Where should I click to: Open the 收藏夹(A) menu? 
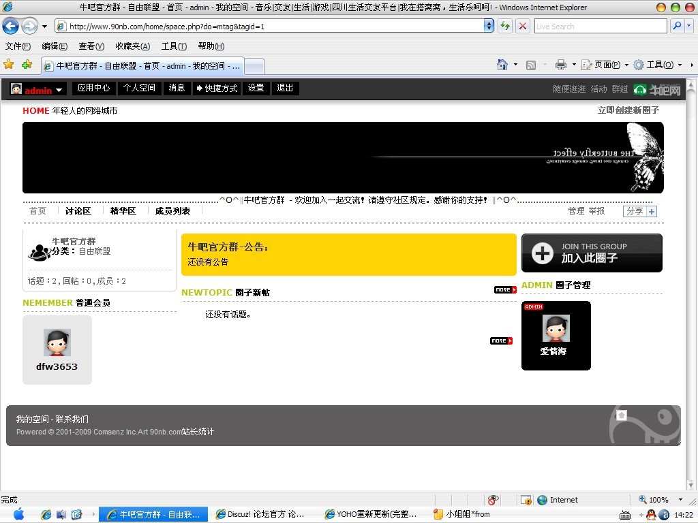(133, 46)
